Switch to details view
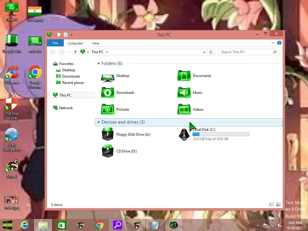This screenshot has width=308, height=231. click(272, 205)
